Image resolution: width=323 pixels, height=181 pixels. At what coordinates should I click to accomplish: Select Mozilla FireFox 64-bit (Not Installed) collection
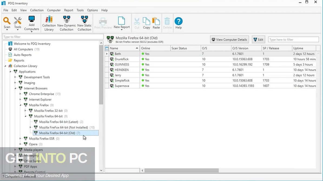click(64, 127)
